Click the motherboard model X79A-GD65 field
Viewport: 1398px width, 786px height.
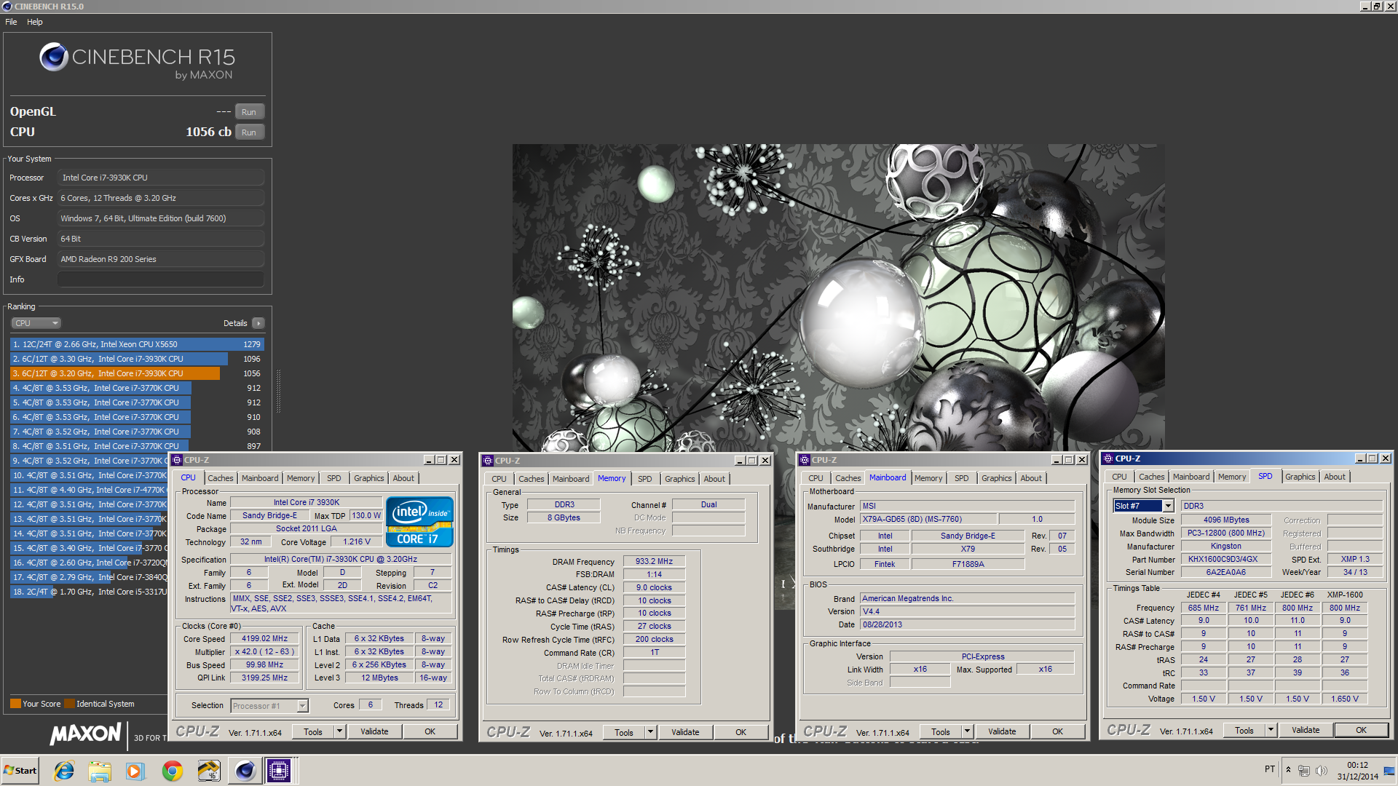tap(928, 520)
